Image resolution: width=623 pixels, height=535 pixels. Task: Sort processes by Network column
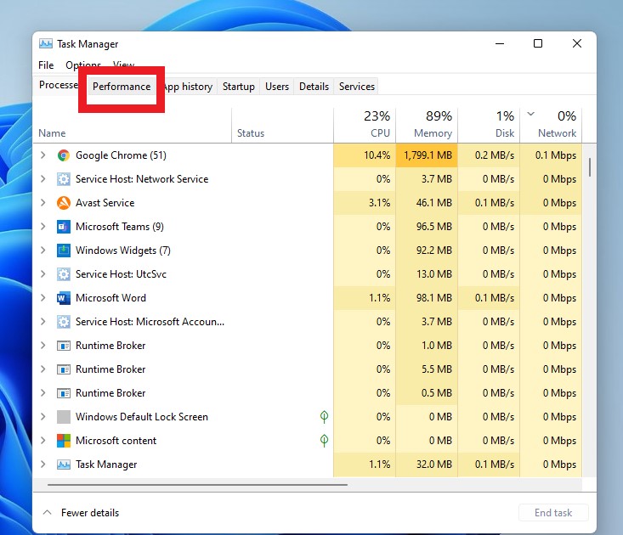point(551,126)
